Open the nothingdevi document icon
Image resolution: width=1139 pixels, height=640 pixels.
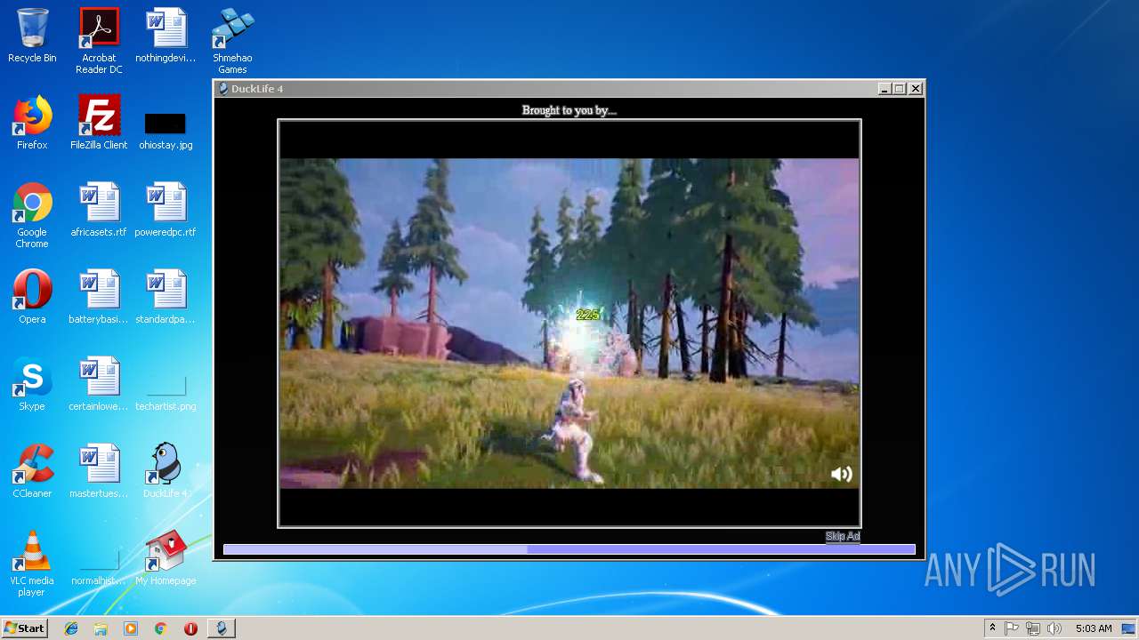166,36
